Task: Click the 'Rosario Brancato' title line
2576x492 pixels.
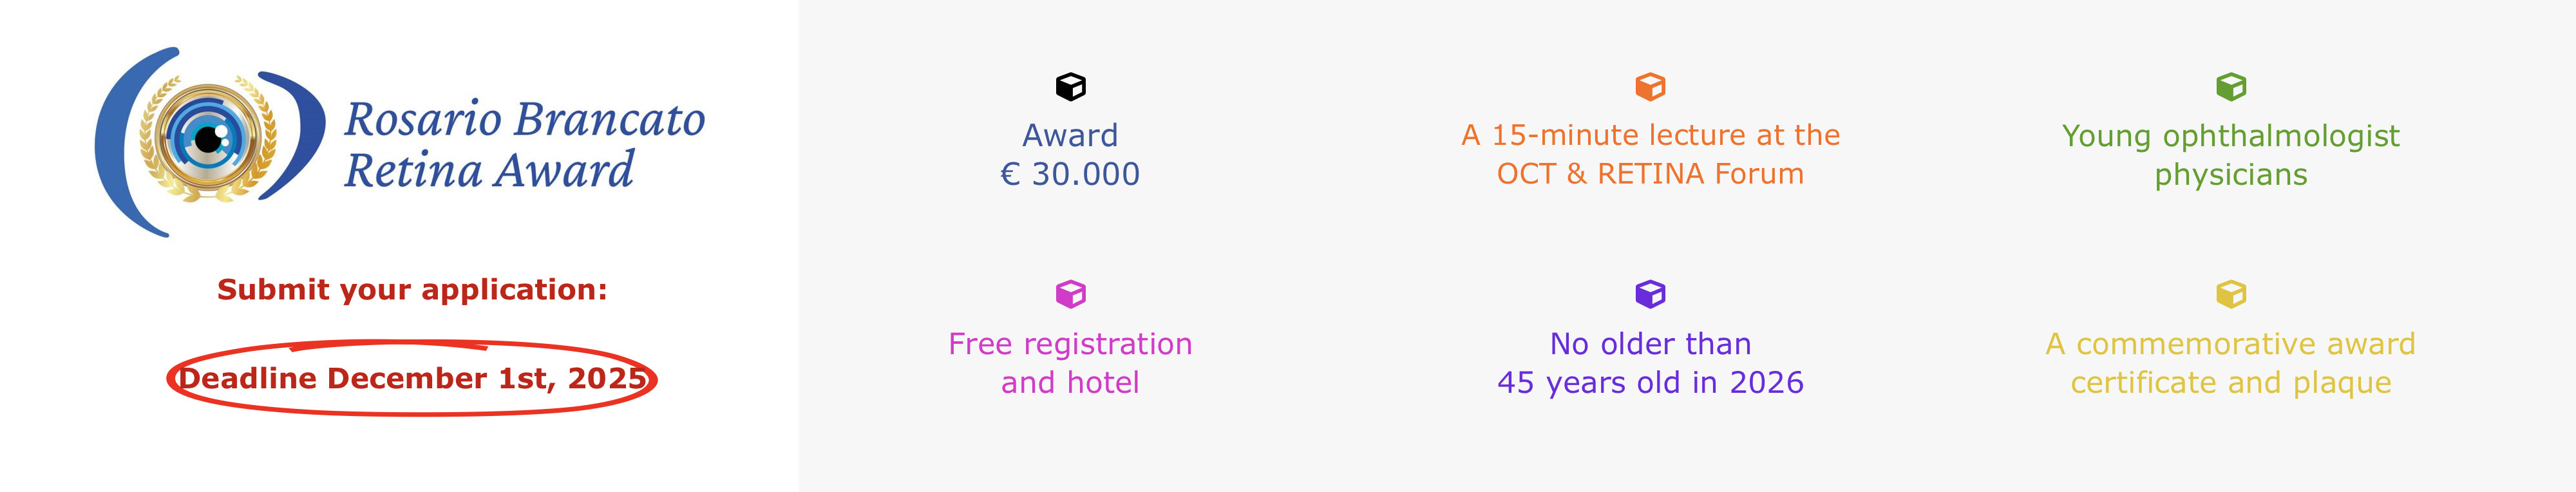Action: coord(525,119)
